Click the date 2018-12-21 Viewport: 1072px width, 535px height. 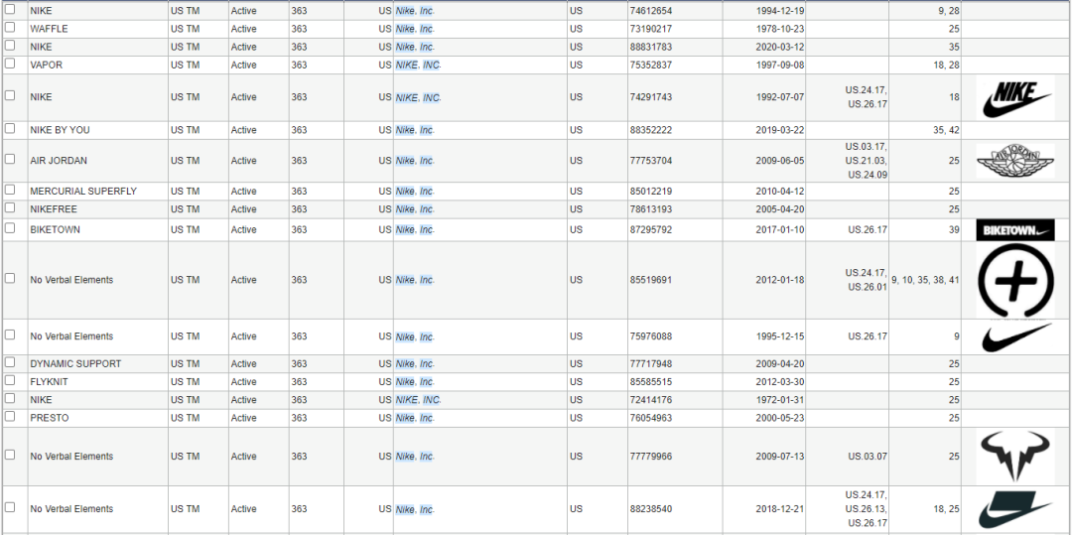pos(780,509)
